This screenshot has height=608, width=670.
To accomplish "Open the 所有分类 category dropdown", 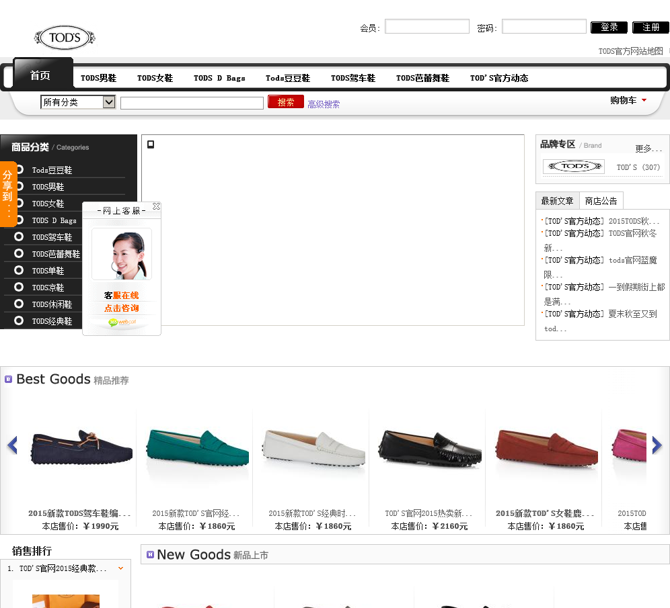I will 78,102.
